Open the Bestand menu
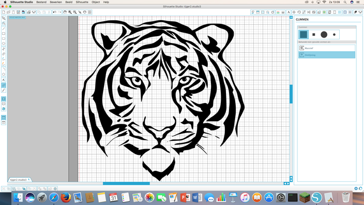This screenshot has height=205, width=364. point(41,2)
